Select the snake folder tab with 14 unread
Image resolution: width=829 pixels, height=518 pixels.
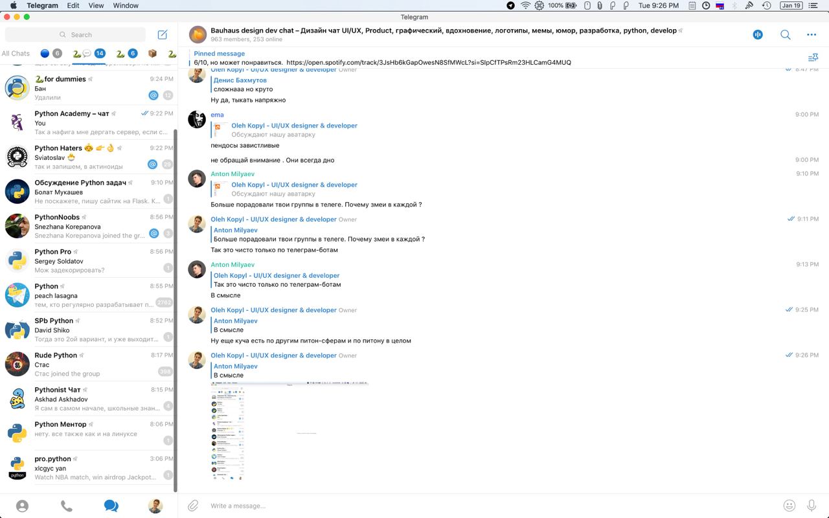click(x=89, y=53)
